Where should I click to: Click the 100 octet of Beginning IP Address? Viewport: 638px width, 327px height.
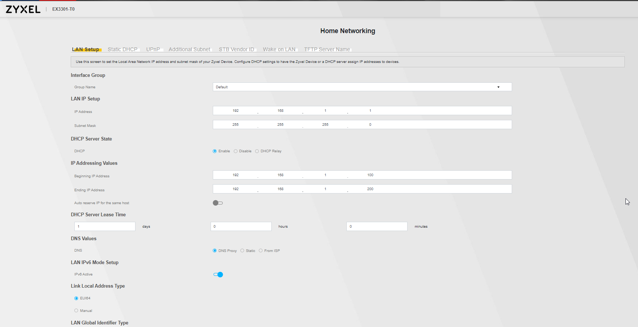point(370,175)
